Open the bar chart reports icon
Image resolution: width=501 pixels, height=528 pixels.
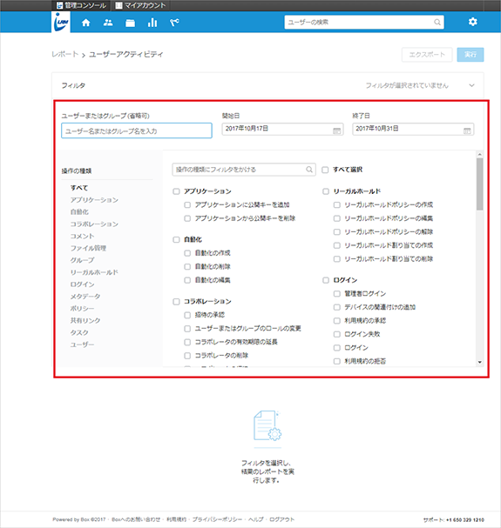(x=152, y=23)
